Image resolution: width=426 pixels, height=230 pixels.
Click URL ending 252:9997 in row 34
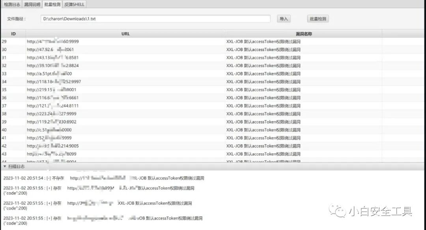tap(54, 81)
